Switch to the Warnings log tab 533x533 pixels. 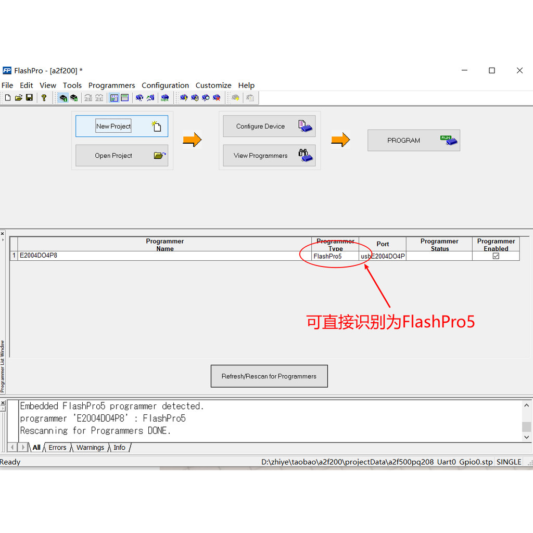click(90, 448)
